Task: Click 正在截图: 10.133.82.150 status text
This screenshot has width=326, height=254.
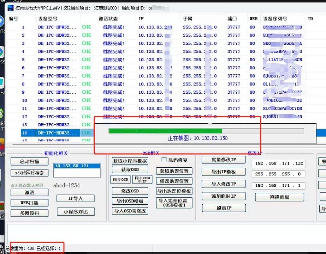Action: click(x=197, y=138)
